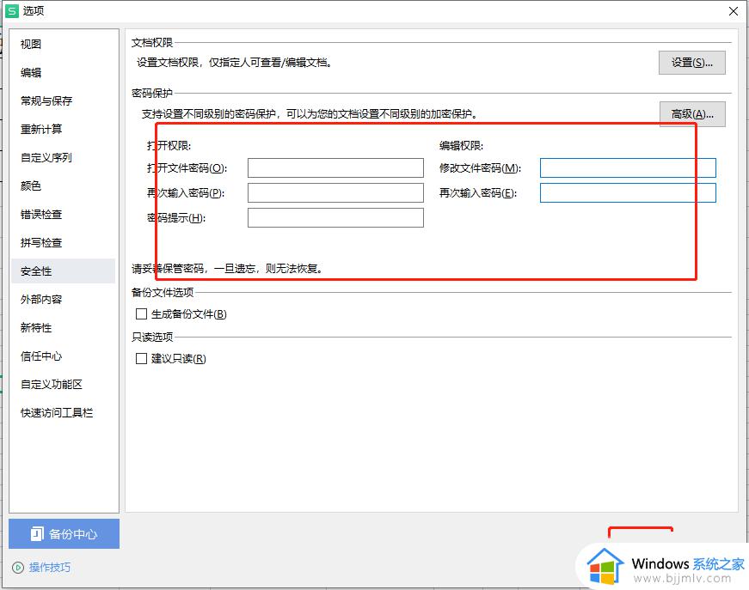The image size is (749, 590).
Task: Focus 再次输入密码(P) confirmation field
Action: tap(335, 192)
